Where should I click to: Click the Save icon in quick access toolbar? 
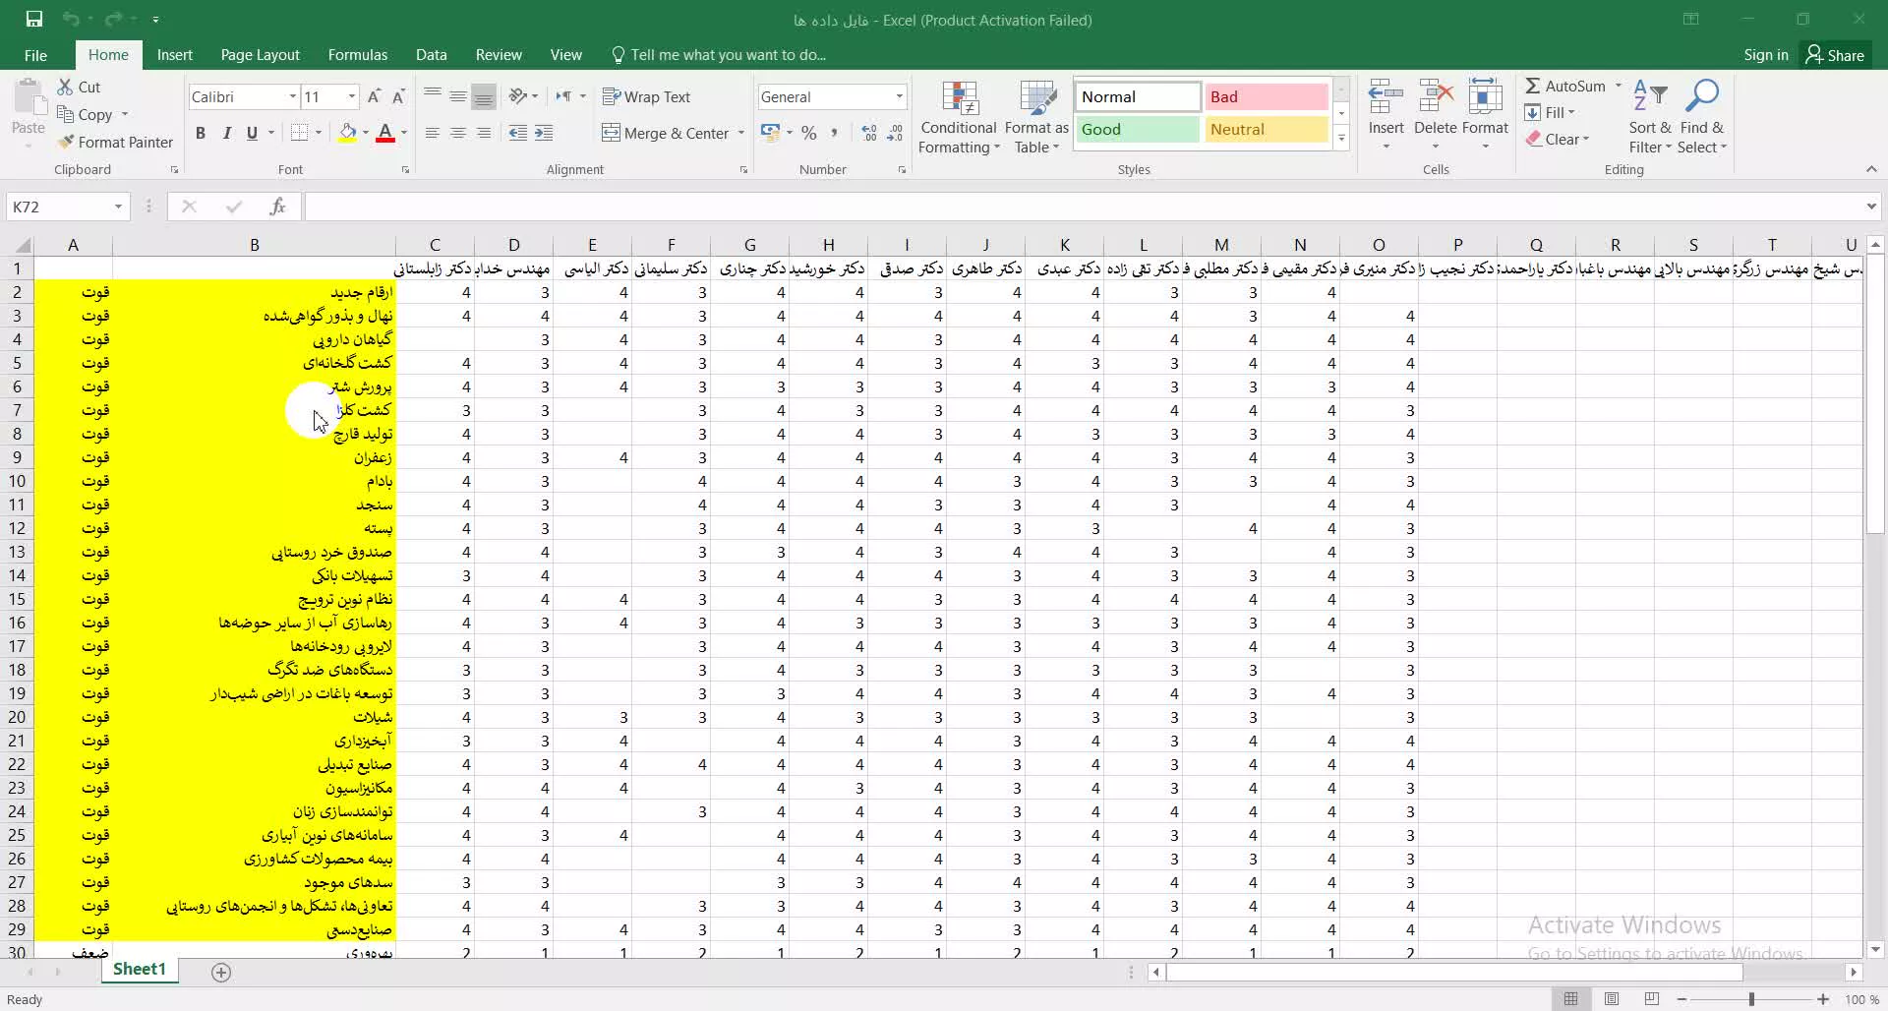click(x=33, y=20)
